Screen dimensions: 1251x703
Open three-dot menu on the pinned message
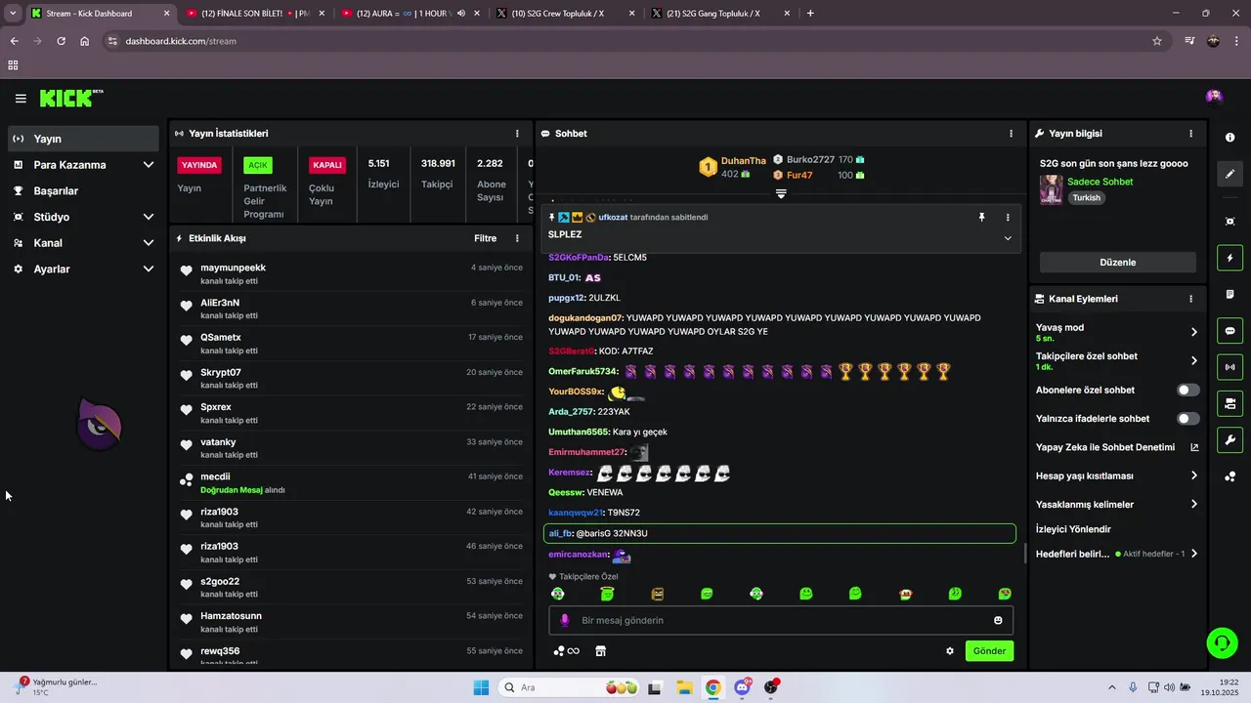pyautogui.click(x=1008, y=218)
